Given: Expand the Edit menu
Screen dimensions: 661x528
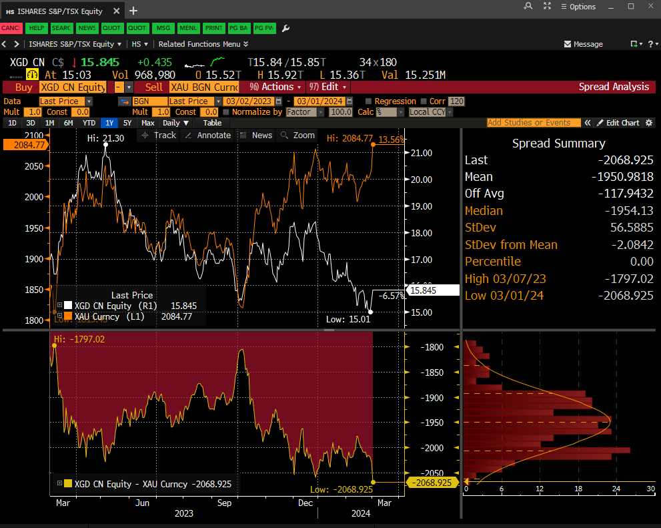Looking at the screenshot, I should 327,87.
